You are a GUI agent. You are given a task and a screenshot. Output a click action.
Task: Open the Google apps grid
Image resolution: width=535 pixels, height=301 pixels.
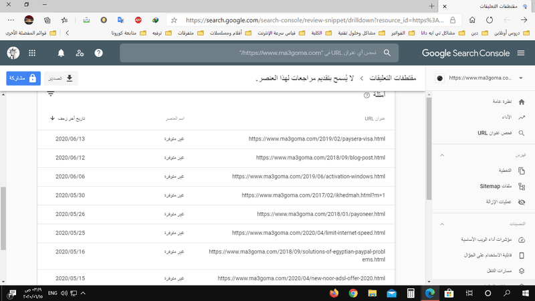click(32, 53)
